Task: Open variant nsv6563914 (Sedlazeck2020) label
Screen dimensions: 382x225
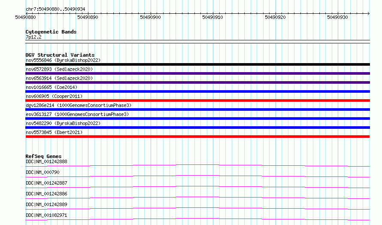Action: (59, 78)
